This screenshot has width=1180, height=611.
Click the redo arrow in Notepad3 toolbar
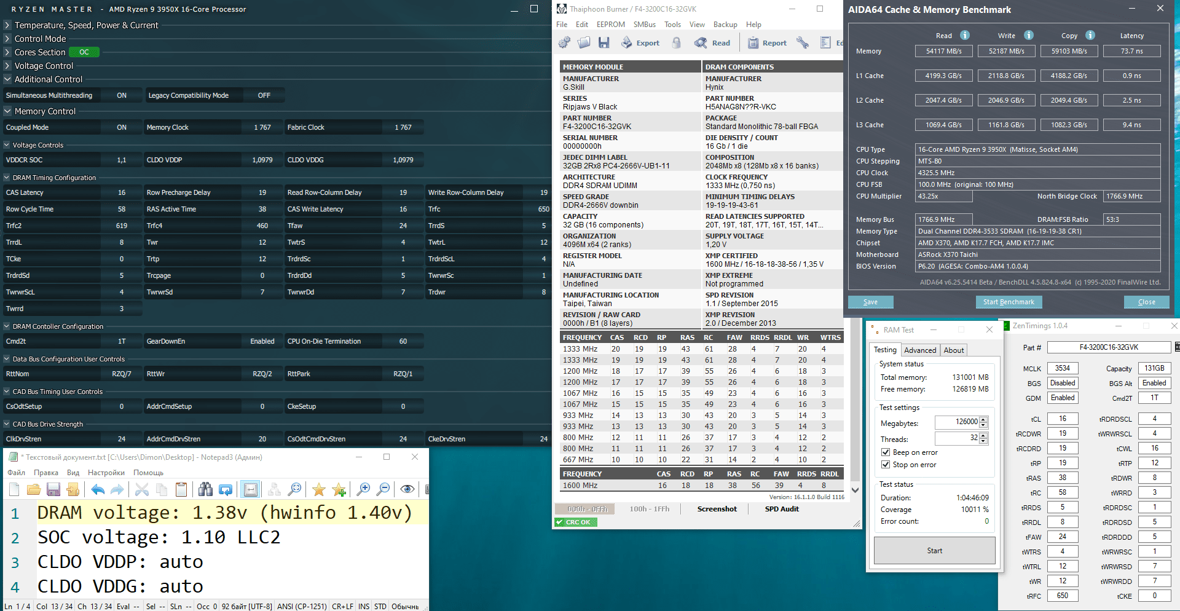pyautogui.click(x=117, y=489)
